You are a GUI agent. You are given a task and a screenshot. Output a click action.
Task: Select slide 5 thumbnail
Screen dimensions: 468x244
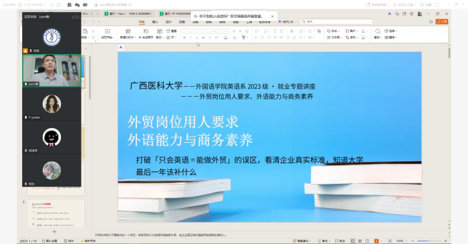click(x=55, y=213)
